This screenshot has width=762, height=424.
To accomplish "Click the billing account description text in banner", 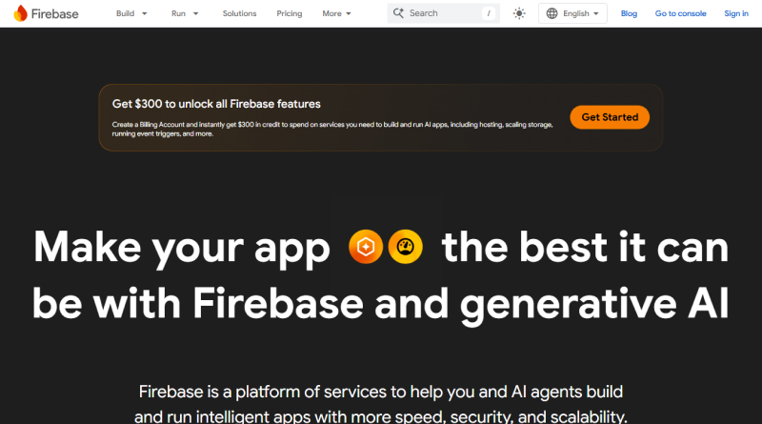I will point(332,129).
